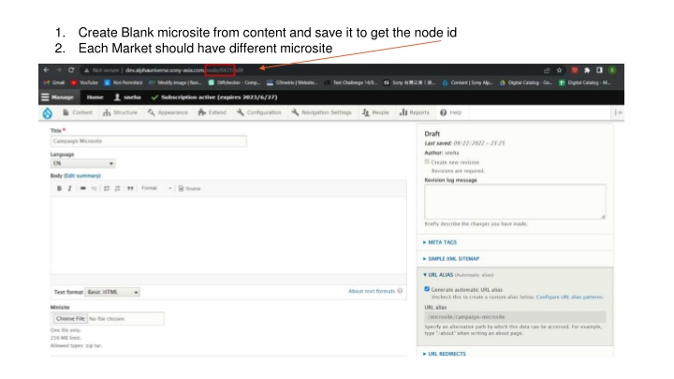This screenshot has width=674, height=379.
Task: Open the Text format dropdown
Action: pos(112,292)
